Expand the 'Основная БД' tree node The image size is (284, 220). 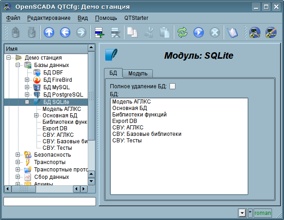pos(36,116)
